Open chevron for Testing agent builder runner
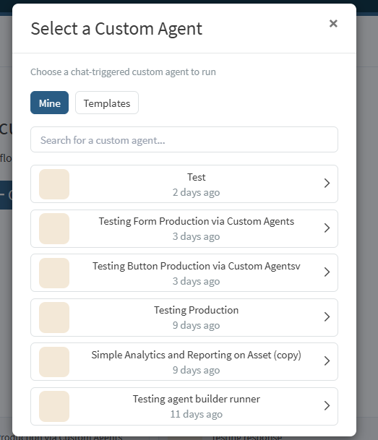 pos(327,406)
